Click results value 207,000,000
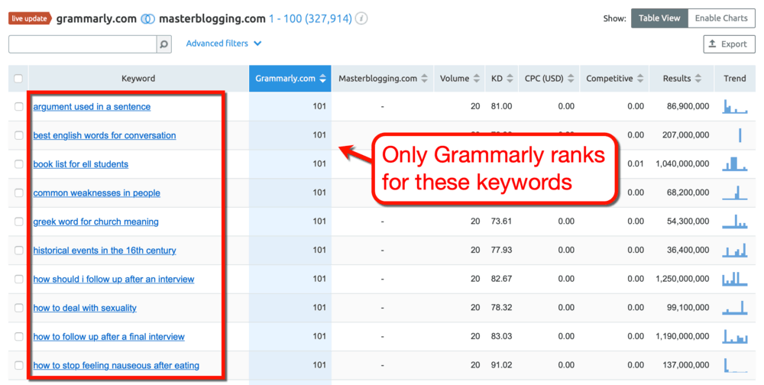 click(x=685, y=135)
